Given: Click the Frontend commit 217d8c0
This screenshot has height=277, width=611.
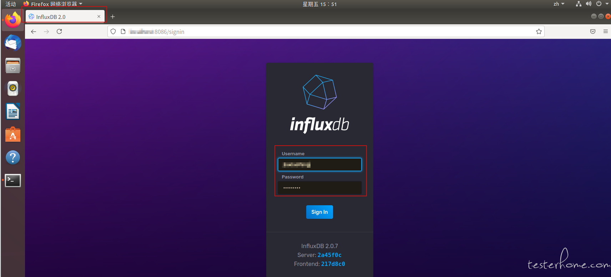Looking at the screenshot, I should (x=333, y=264).
